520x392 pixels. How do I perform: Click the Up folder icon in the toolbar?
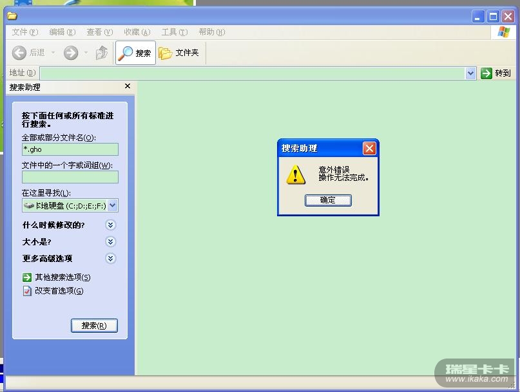click(x=101, y=53)
